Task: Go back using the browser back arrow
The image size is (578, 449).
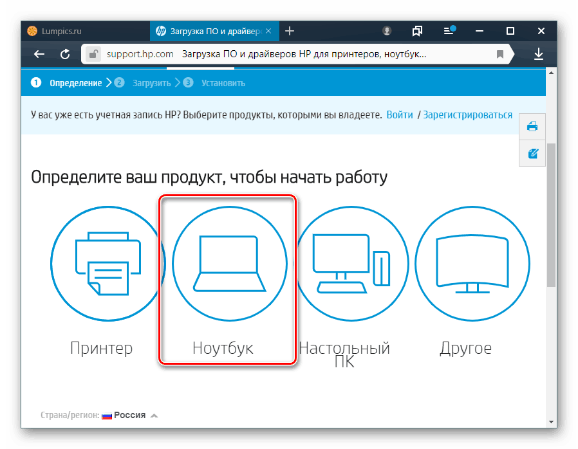Action: pos(39,54)
